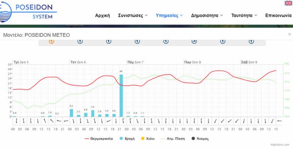Image resolution: width=293 pixels, height=148 pixels.
Task: Go to the Αρχική home page
Action: pyautogui.click(x=103, y=15)
